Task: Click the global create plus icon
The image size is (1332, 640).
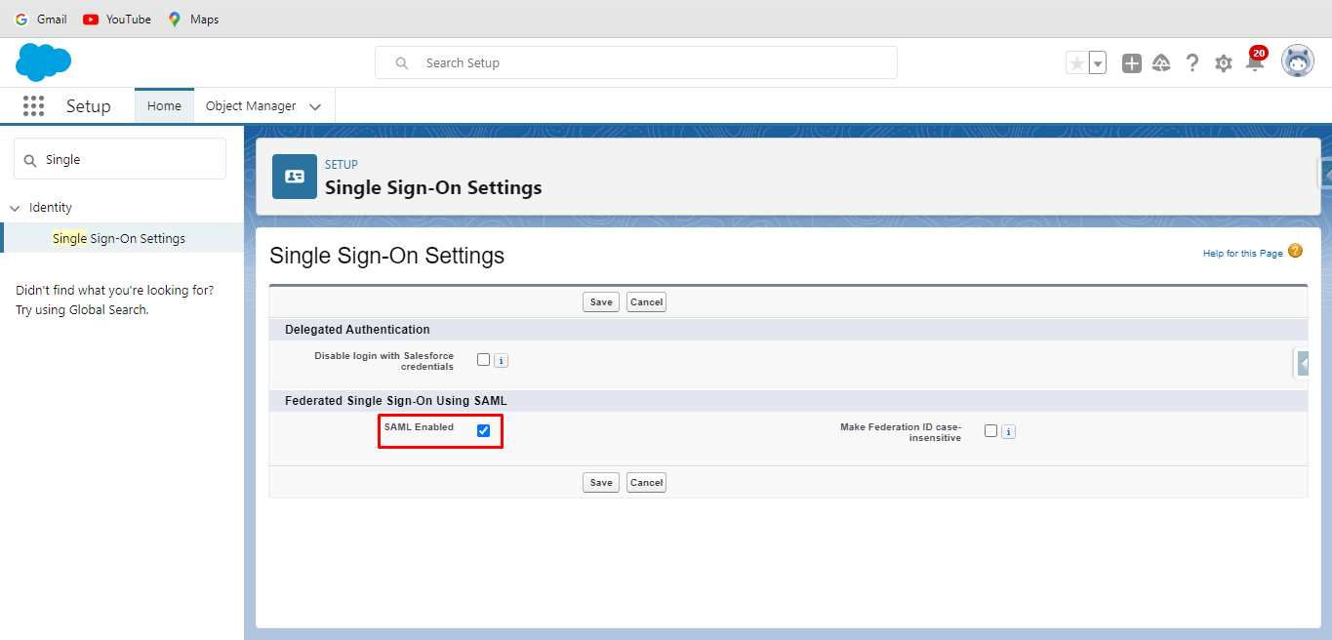Action: pyautogui.click(x=1131, y=61)
